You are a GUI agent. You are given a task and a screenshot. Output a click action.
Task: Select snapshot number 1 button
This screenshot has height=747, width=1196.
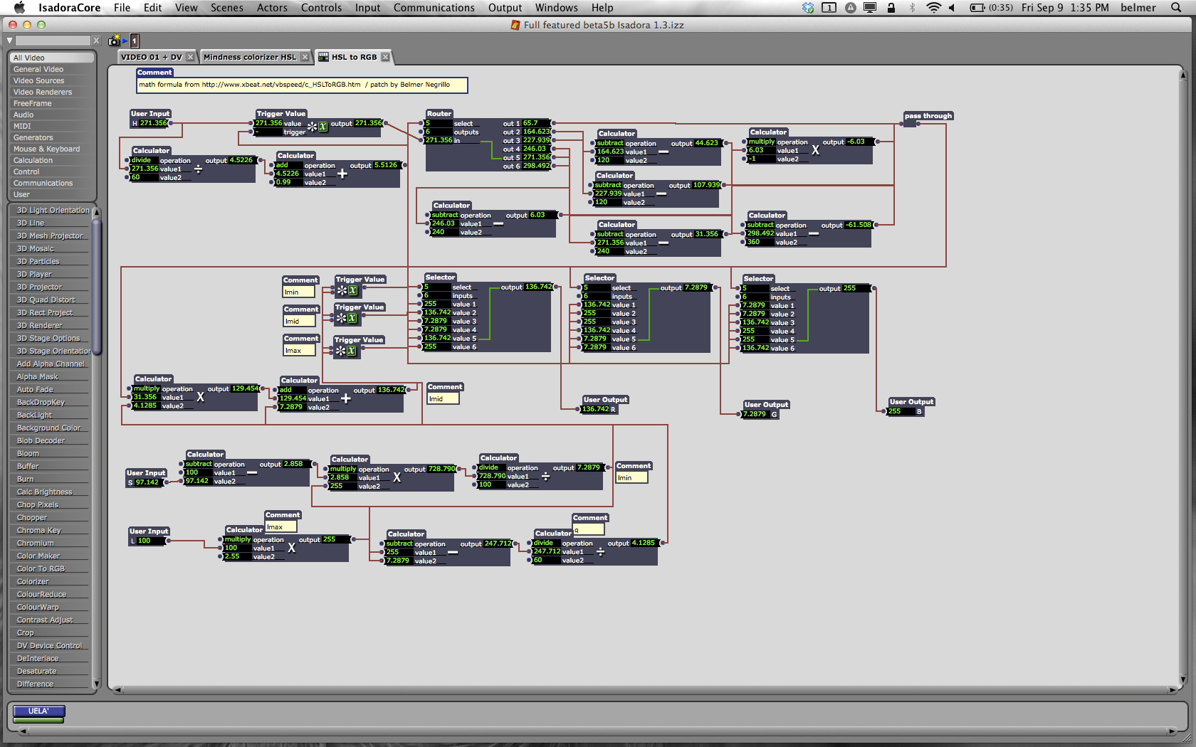[x=135, y=41]
